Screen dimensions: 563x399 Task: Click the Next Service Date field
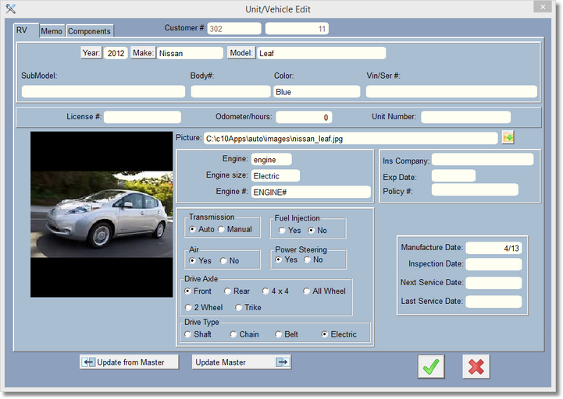tap(494, 283)
